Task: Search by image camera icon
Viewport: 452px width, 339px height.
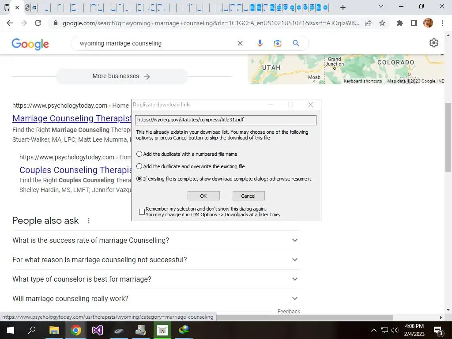Action: click(x=277, y=43)
